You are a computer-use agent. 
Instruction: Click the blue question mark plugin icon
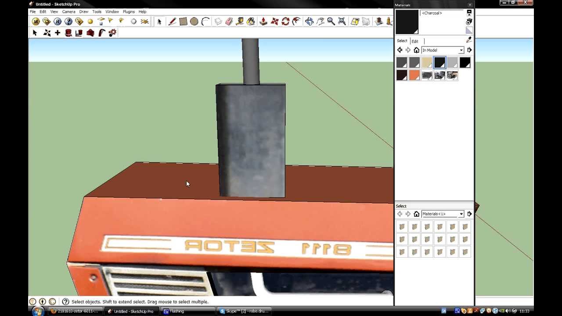click(68, 22)
